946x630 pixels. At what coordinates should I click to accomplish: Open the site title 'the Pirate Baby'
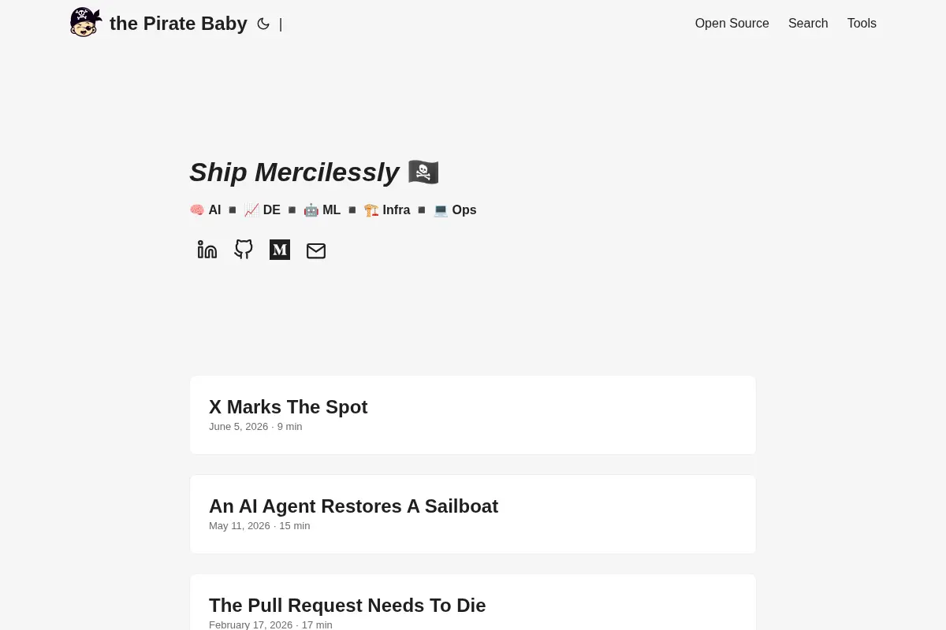click(x=178, y=24)
